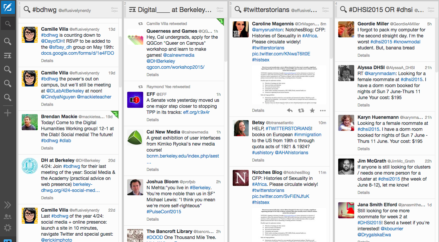439x242 pixels.
Task: Open the document image in Notches Blog's tweet
Action: (x=289, y=224)
